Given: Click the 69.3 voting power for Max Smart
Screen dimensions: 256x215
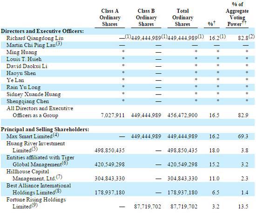Looking at the screenshot, I should 243,136.
